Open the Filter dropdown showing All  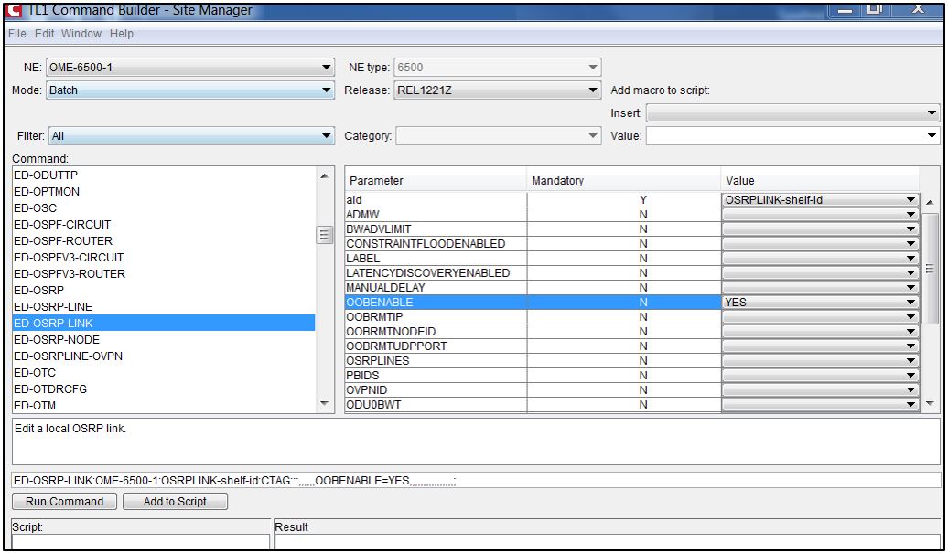pos(328,134)
